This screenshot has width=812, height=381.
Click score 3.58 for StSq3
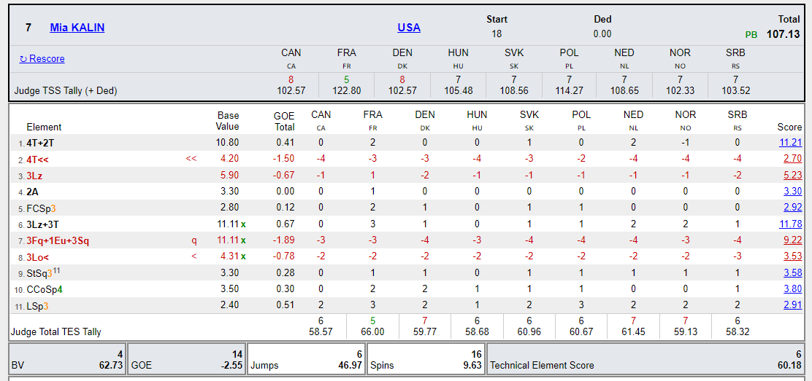(x=791, y=273)
